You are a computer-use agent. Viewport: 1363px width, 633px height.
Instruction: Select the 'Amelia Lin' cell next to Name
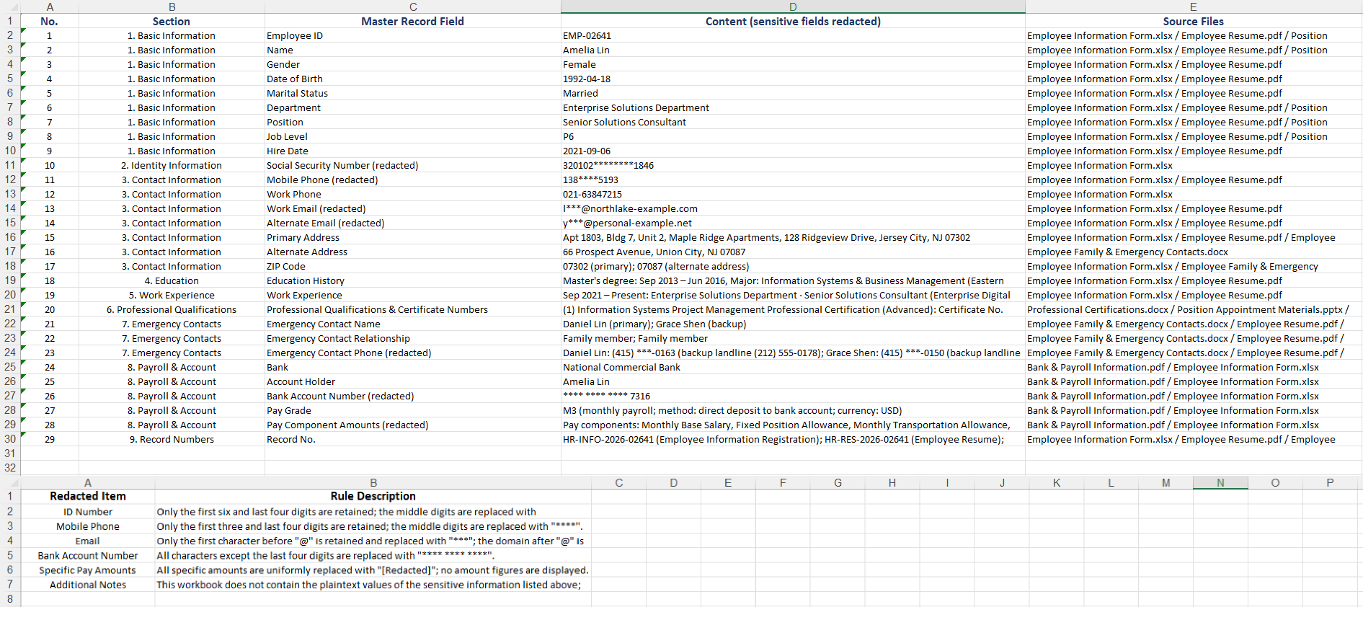click(793, 50)
